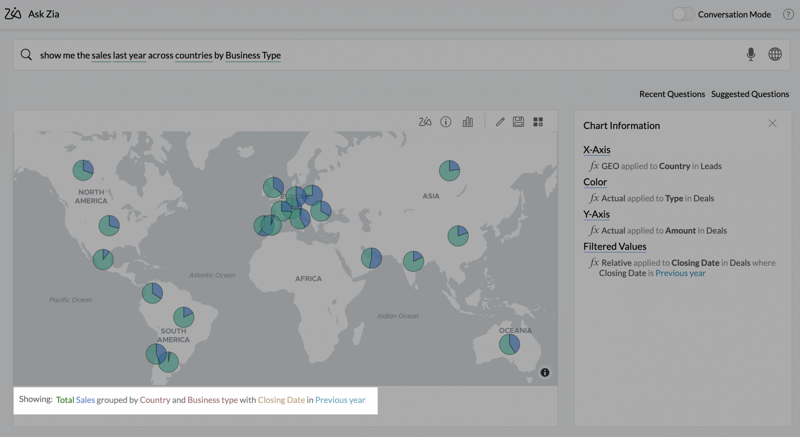800x437 pixels.
Task: Show chart information via info icon
Action: point(446,122)
